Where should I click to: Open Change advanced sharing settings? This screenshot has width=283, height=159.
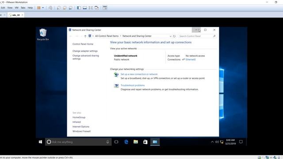click(x=86, y=57)
